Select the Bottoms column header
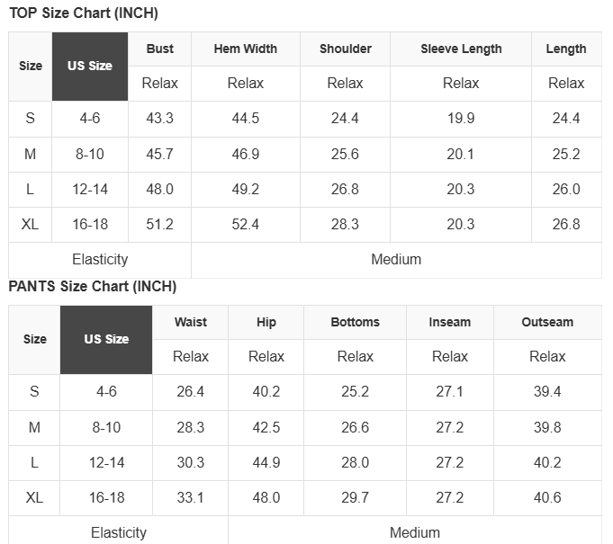Screen dimensions: 613x544 [x=355, y=322]
